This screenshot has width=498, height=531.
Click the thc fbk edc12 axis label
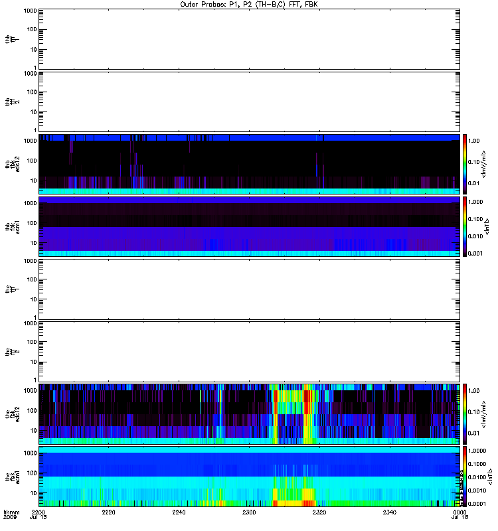(x=12, y=414)
